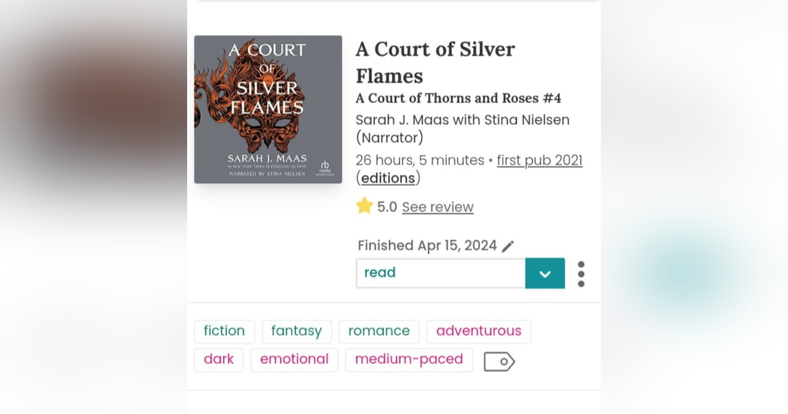This screenshot has width=788, height=414.
Task: Click the dark mood tag
Action: pos(219,359)
